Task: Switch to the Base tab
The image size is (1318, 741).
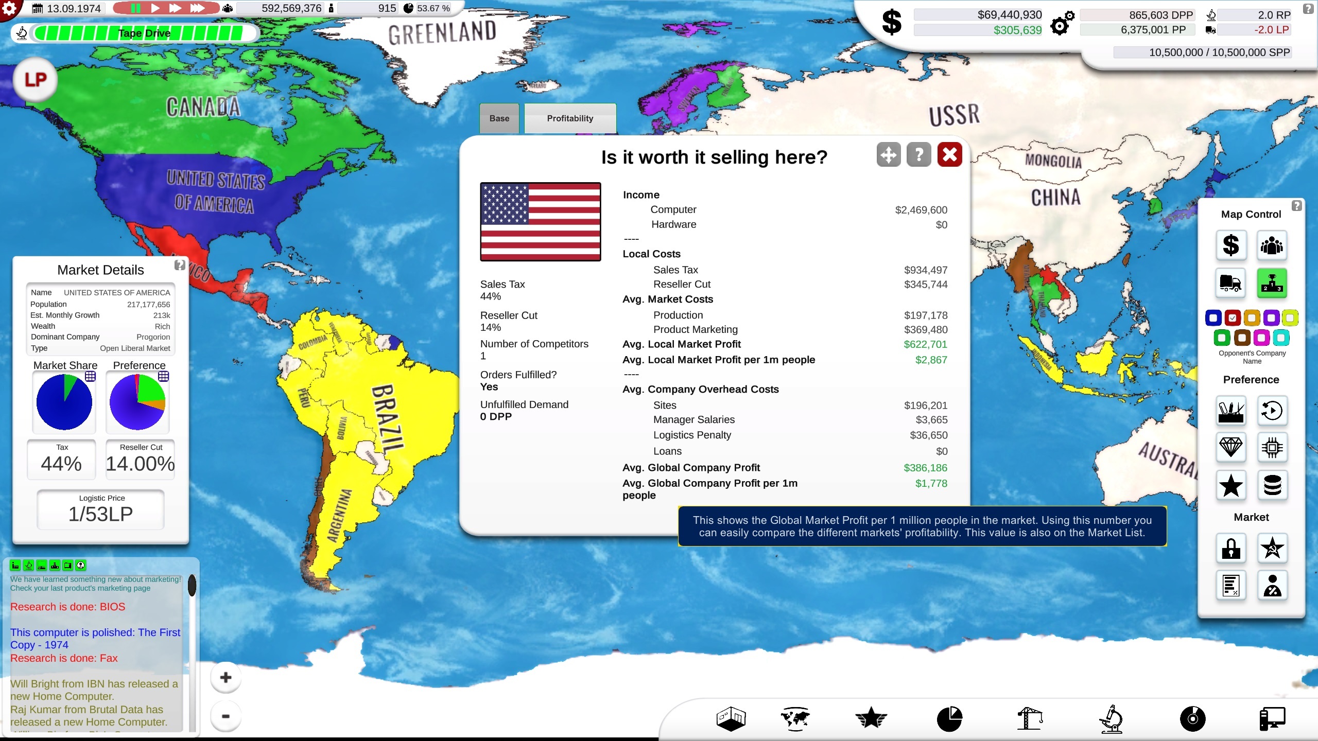Action: tap(499, 118)
